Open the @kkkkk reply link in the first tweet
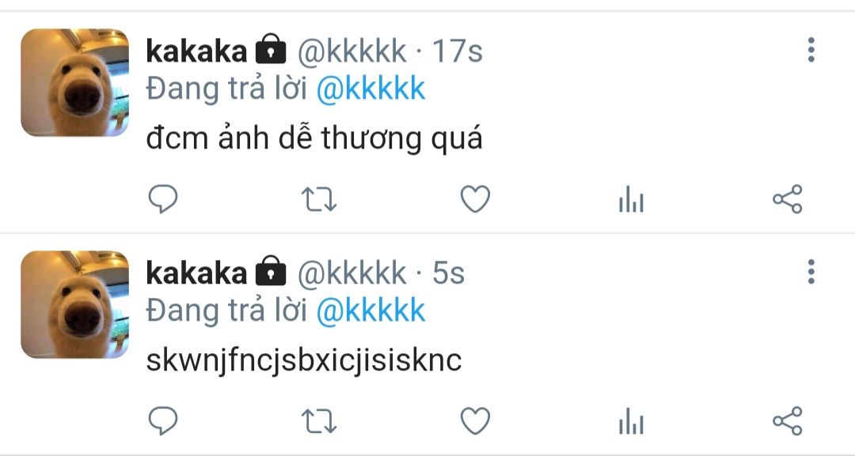The width and height of the screenshot is (855, 456). (x=370, y=89)
